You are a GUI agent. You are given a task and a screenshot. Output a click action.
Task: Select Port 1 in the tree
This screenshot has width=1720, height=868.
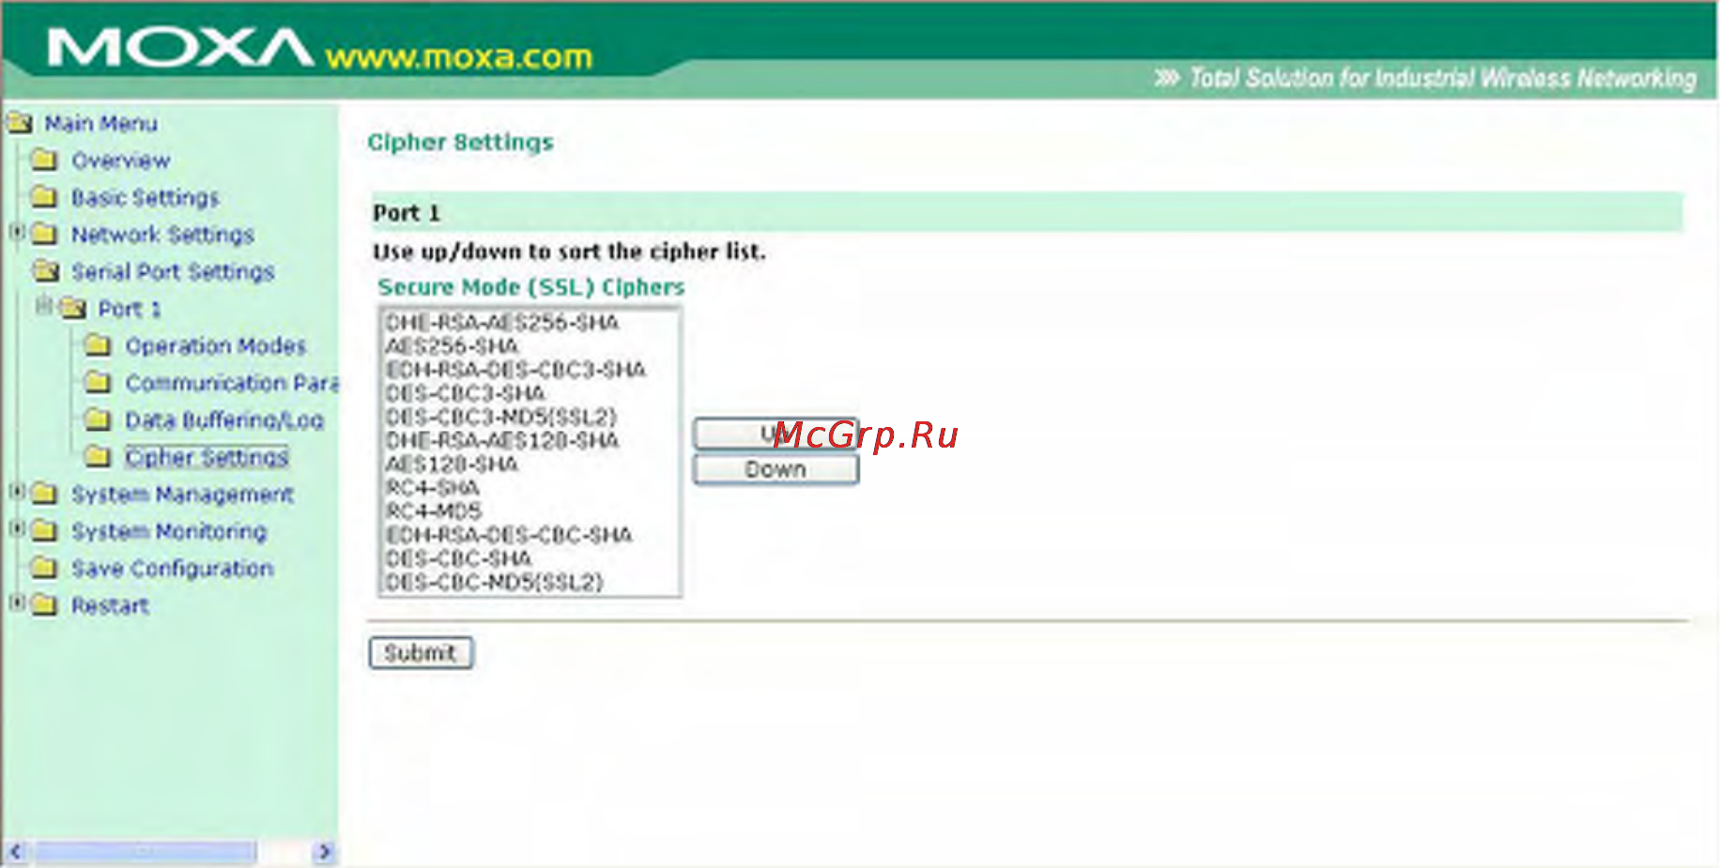click(131, 309)
